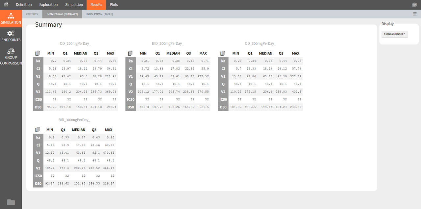Copy the OD_300mgPerDay_ table via copy icon
Viewport: 421px width, 209px height.
tap(223, 53)
